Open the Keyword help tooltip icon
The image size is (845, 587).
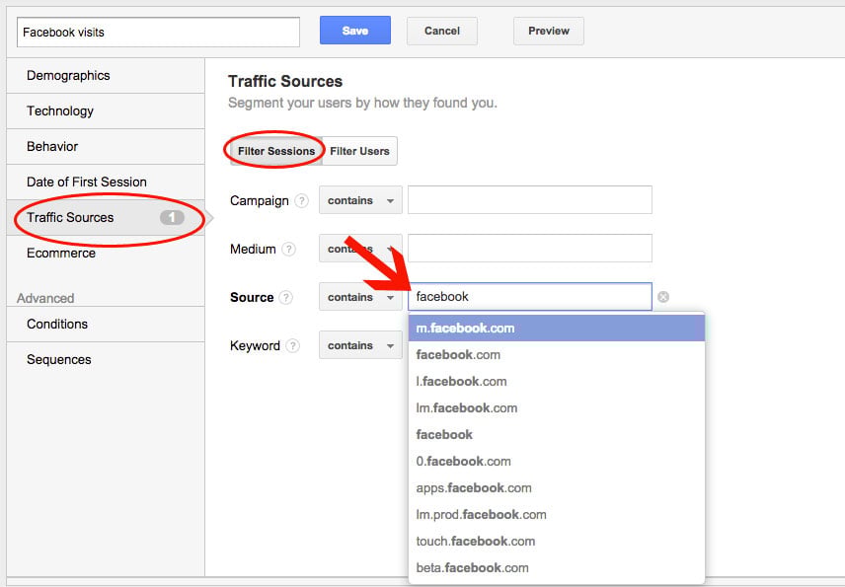point(293,345)
